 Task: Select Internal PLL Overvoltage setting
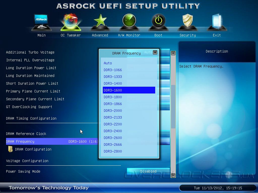(30, 60)
